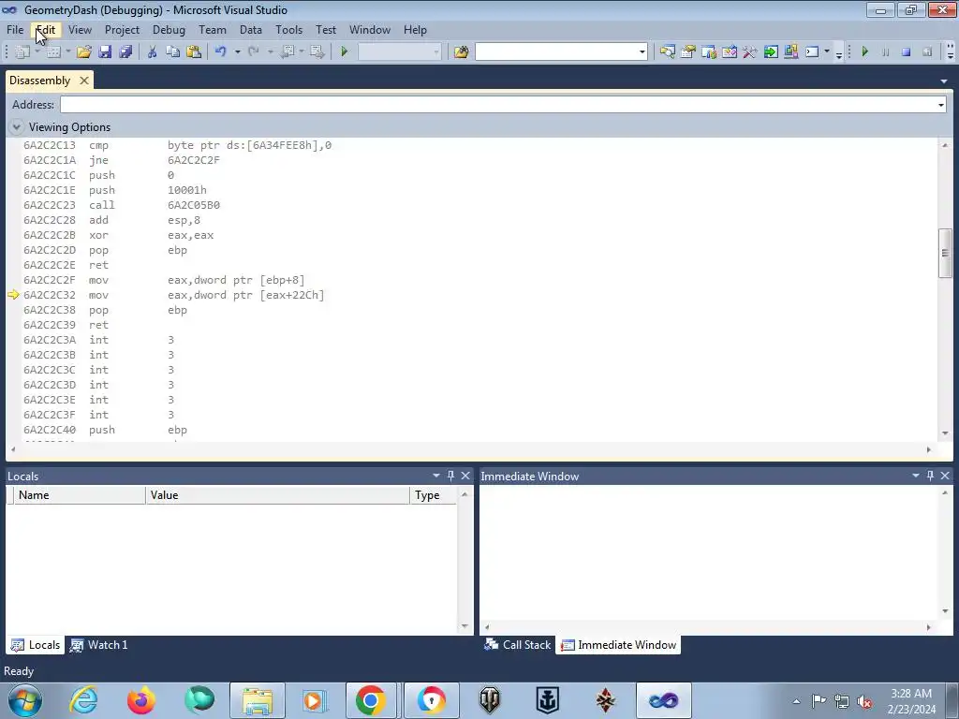Open the Other Windows toolbar dropdown arrow
959x719 pixels.
(827, 52)
